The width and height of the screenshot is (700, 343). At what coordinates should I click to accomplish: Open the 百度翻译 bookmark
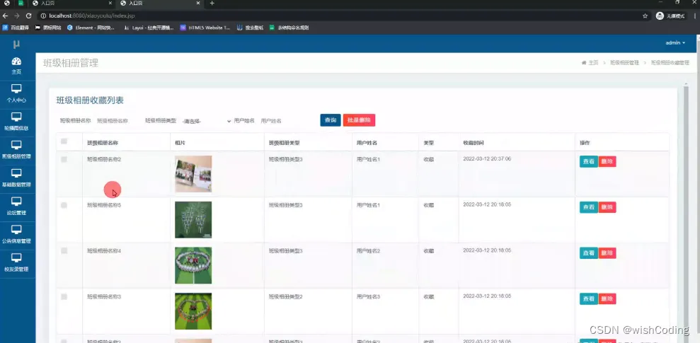[x=16, y=28]
